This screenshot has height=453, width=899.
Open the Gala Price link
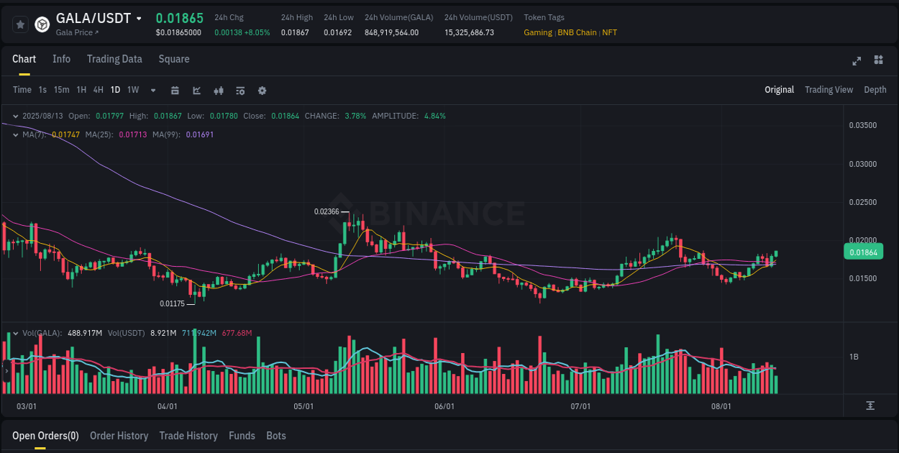76,32
